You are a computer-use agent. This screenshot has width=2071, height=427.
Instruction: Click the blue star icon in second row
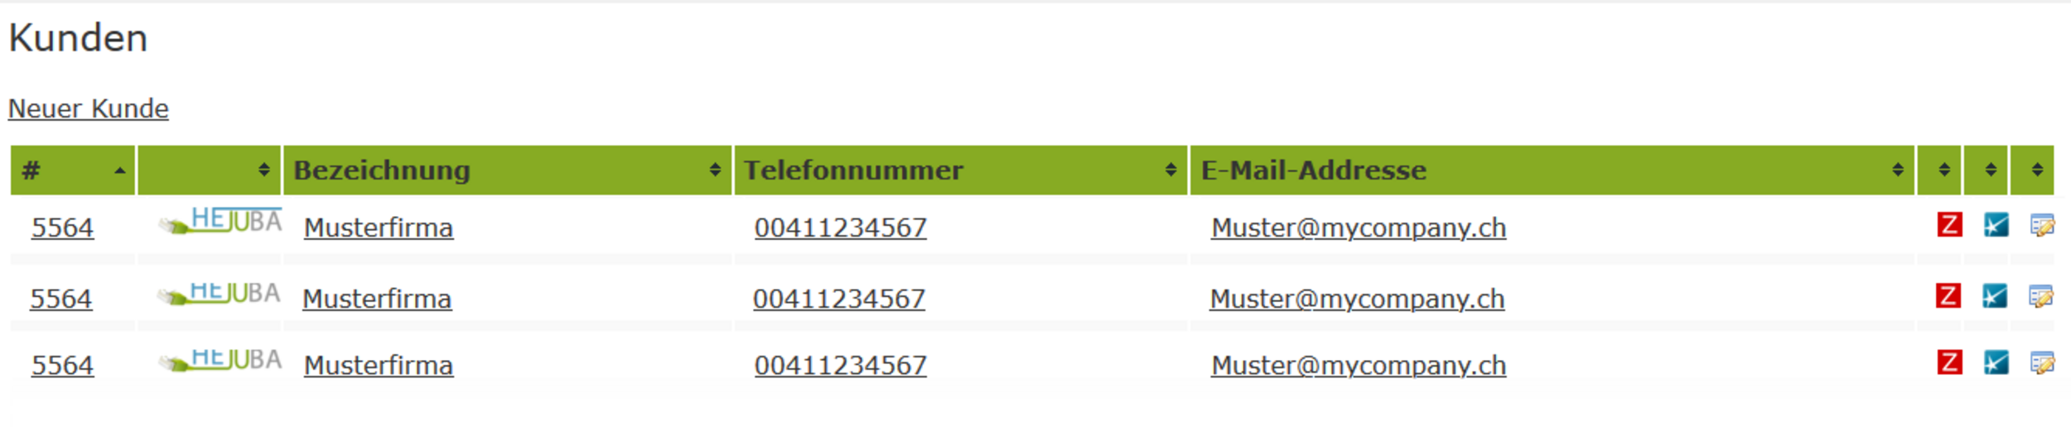coord(1994,295)
